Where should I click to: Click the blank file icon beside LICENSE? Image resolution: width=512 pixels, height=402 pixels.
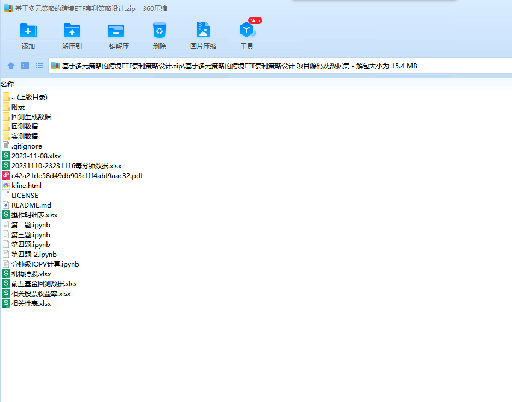(x=6, y=195)
